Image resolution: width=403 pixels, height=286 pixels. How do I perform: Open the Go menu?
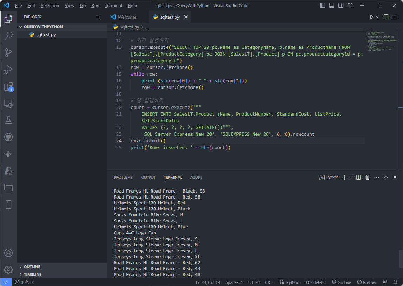(x=83, y=5)
